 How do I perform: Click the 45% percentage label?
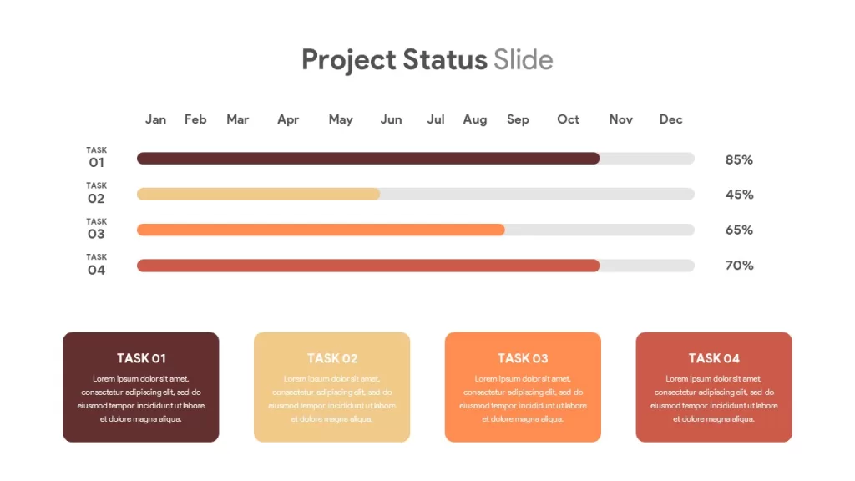[739, 195]
